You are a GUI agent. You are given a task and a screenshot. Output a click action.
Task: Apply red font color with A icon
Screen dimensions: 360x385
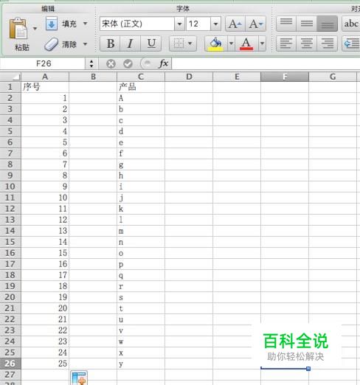[246, 44]
